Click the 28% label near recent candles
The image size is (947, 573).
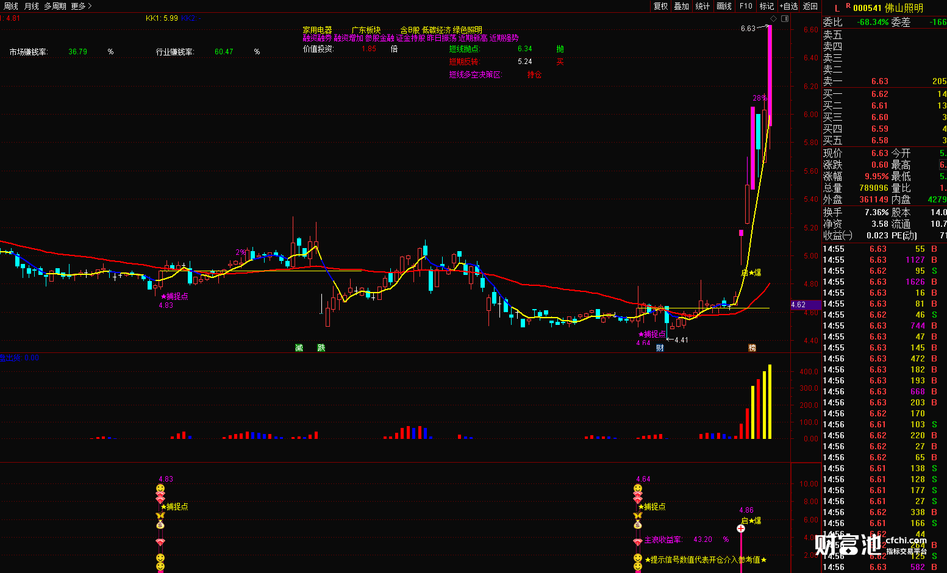point(760,98)
